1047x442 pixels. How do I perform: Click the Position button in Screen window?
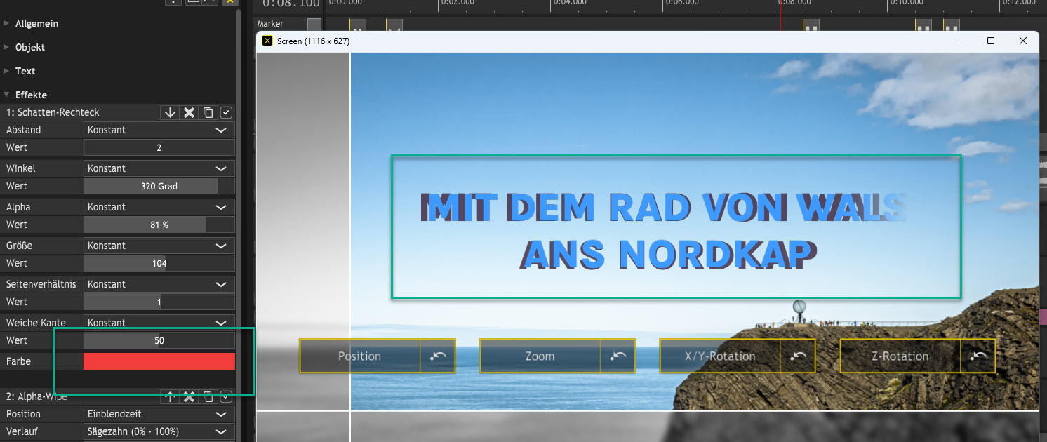point(360,356)
